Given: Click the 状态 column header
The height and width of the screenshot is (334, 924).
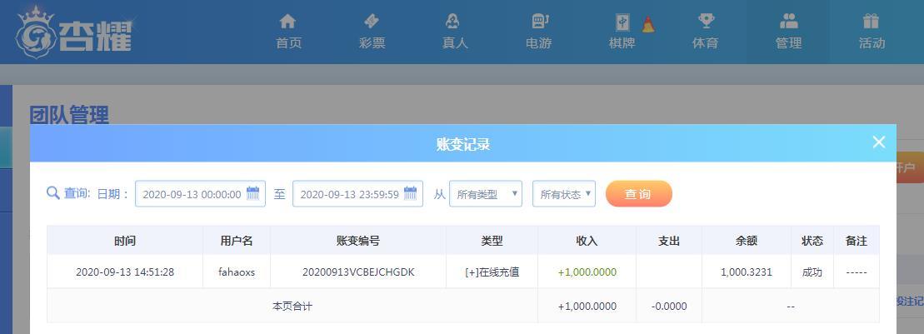Looking at the screenshot, I should click(812, 241).
